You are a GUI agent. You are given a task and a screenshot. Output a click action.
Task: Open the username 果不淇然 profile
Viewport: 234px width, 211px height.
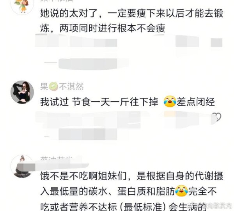(62, 86)
